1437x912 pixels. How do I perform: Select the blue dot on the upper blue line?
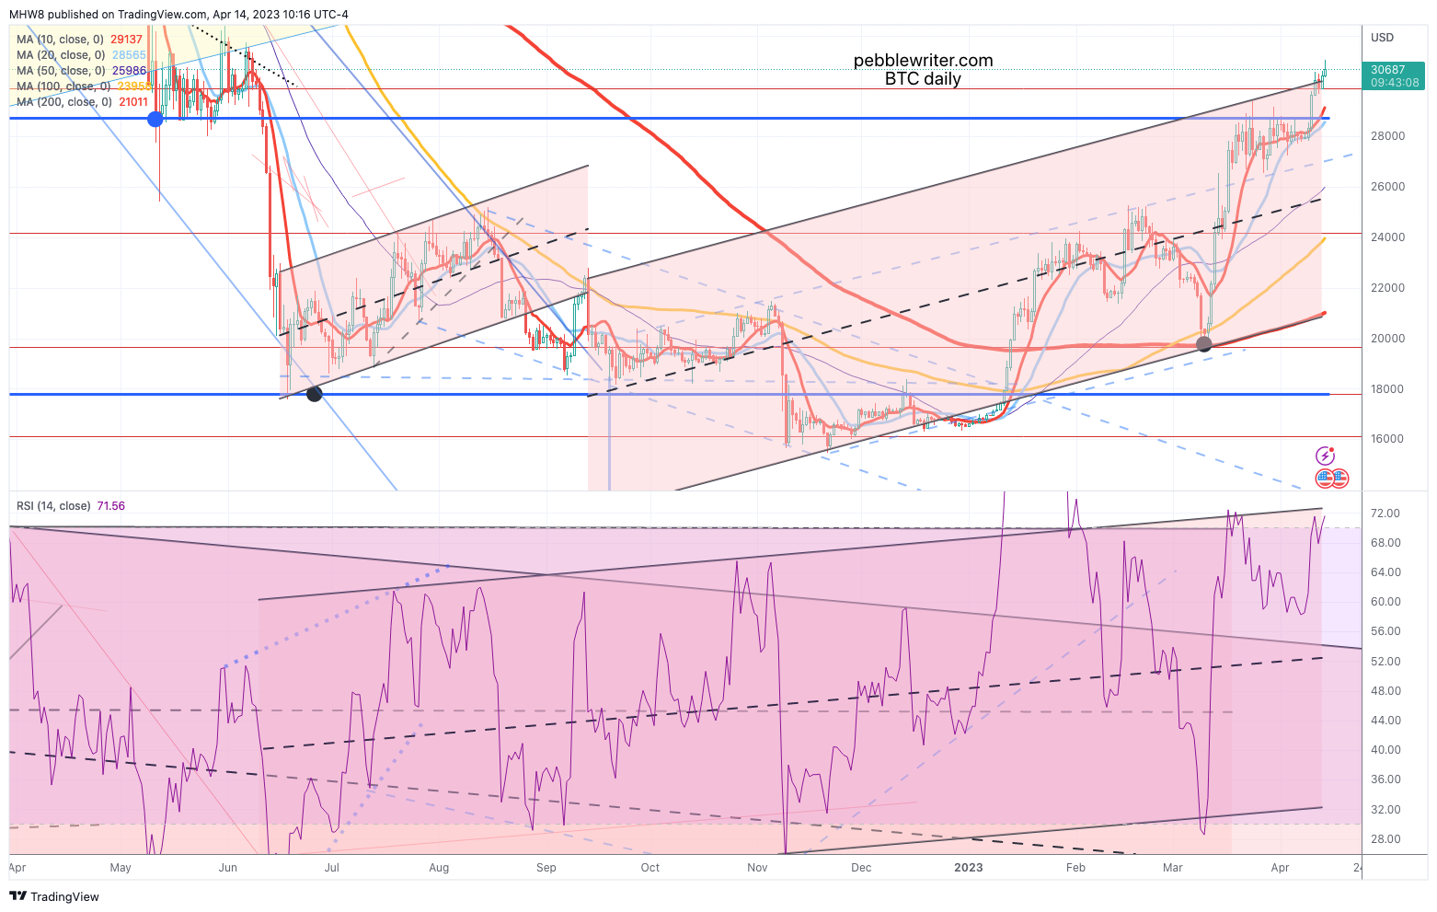tap(155, 119)
